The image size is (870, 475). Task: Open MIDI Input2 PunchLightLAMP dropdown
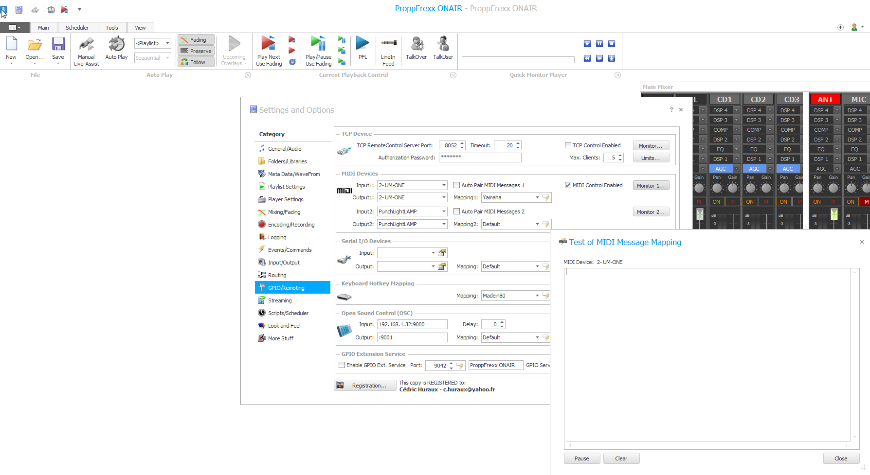(x=444, y=211)
